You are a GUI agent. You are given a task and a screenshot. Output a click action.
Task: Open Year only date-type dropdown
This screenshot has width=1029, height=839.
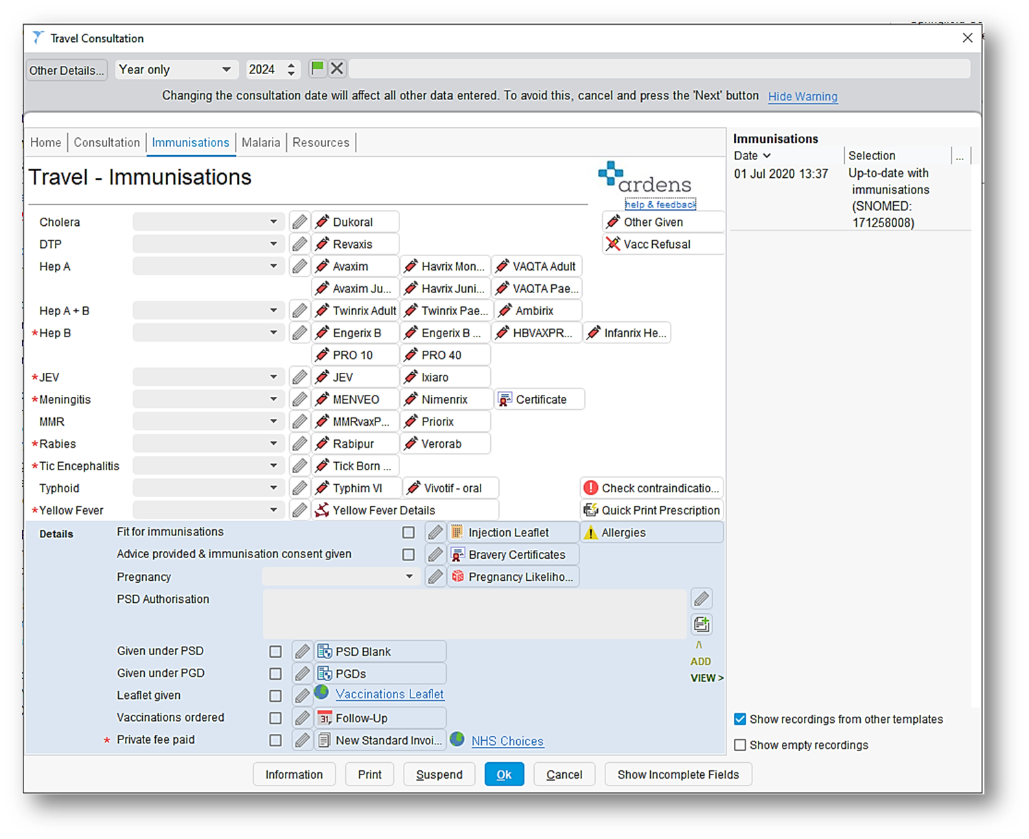click(x=176, y=69)
